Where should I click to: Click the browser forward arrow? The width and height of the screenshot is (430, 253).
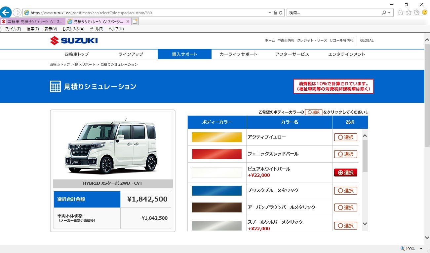tap(17, 13)
